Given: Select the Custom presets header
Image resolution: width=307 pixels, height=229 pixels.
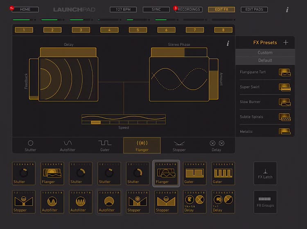Looking at the screenshot, I should 265,53.
